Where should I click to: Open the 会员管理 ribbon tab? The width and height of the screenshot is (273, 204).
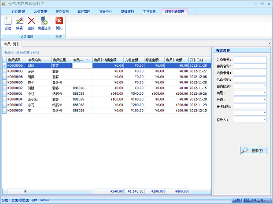pos(40,11)
